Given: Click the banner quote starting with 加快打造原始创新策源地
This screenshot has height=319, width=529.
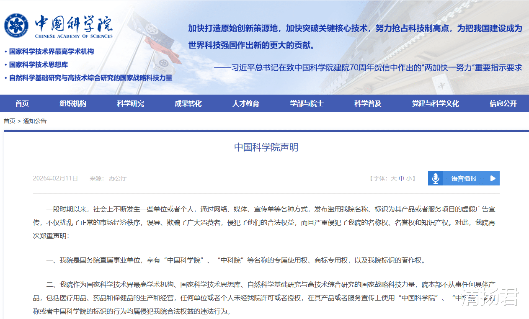Looking at the screenshot, I should (355, 36).
